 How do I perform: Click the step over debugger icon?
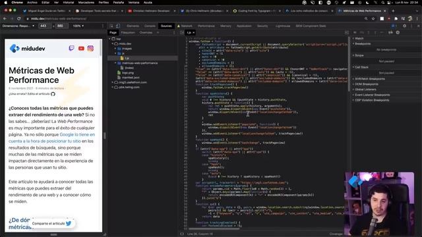pyautogui.click(x=362, y=32)
